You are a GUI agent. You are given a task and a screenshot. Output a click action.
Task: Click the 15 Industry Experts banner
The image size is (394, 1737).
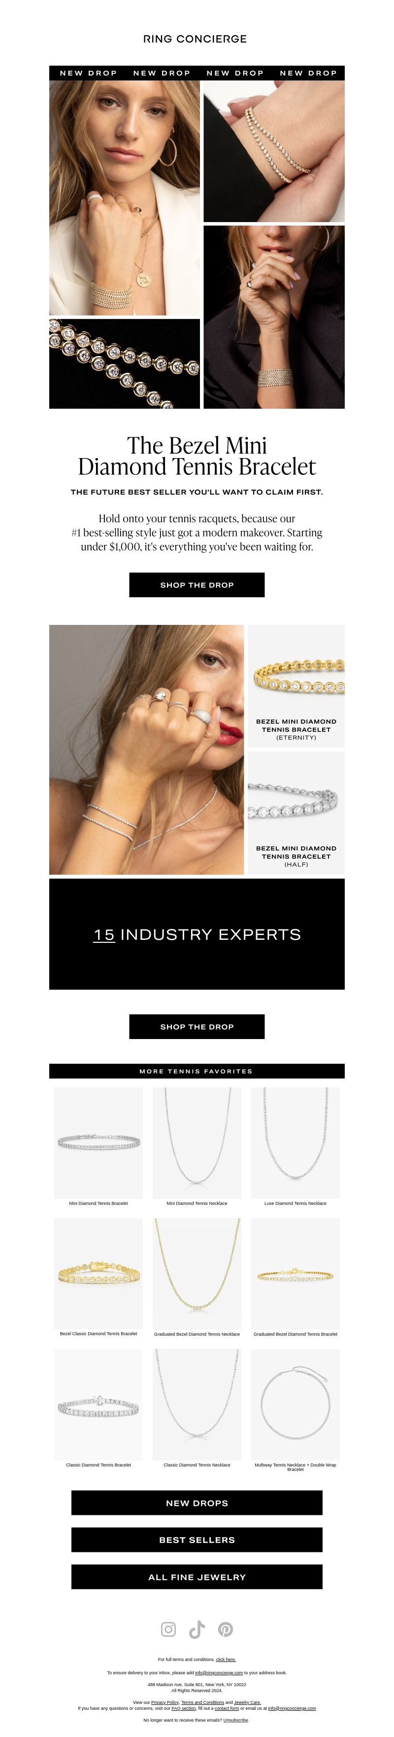197,934
